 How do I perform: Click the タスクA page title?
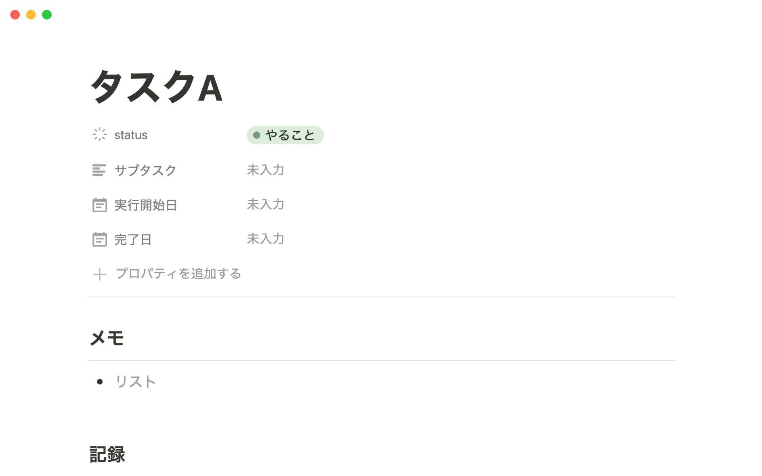click(x=157, y=87)
